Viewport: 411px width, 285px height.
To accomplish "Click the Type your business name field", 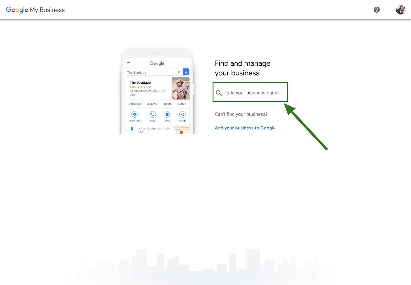I will (x=255, y=93).
